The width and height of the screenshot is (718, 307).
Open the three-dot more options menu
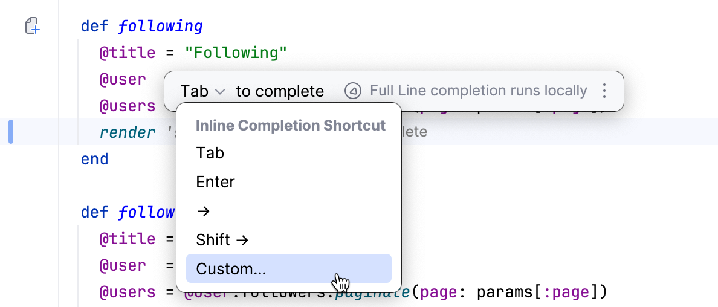tap(604, 91)
